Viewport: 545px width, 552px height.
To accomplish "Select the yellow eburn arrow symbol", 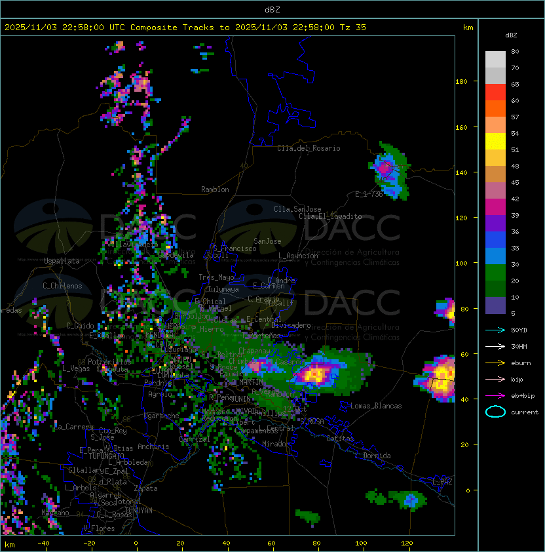I will [495, 363].
